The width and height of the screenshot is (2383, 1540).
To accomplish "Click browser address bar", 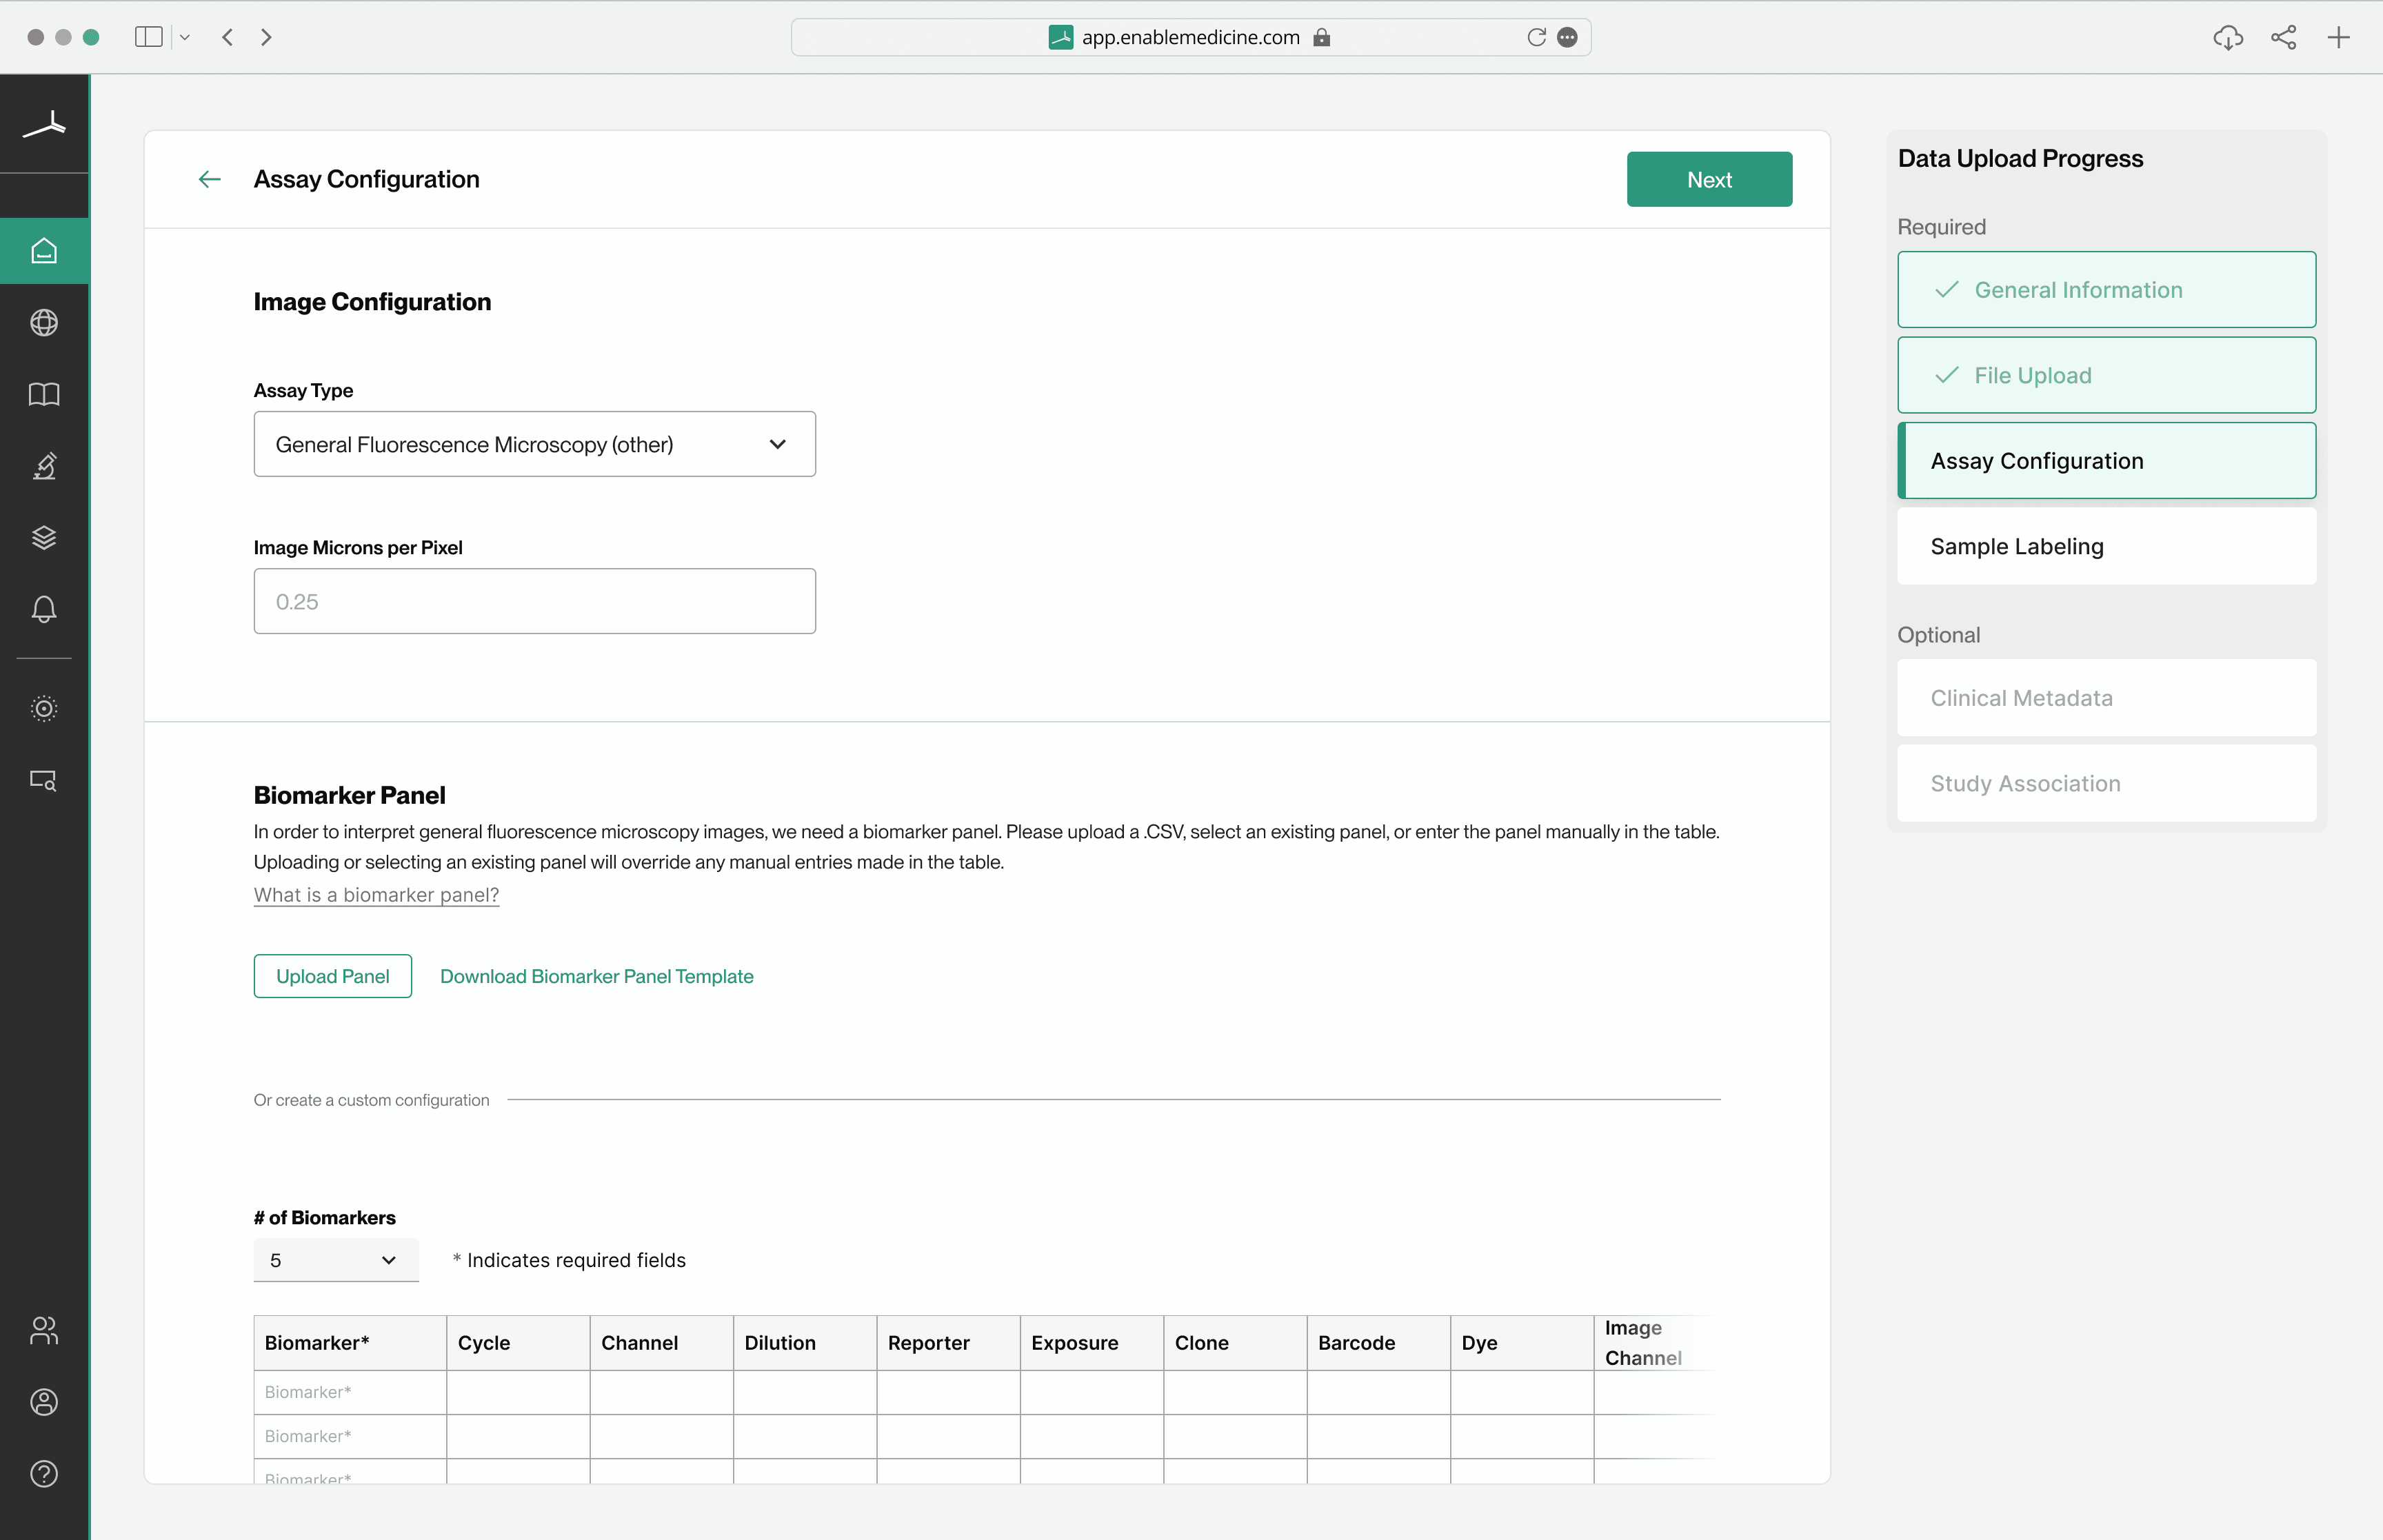I will 1190,37.
